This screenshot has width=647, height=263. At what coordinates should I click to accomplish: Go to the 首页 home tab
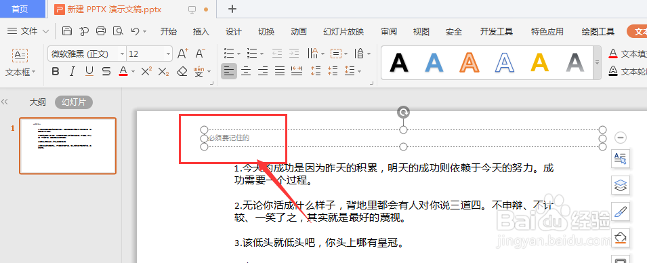pos(20,9)
